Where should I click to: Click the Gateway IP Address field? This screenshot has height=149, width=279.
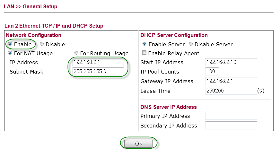pos(231,81)
